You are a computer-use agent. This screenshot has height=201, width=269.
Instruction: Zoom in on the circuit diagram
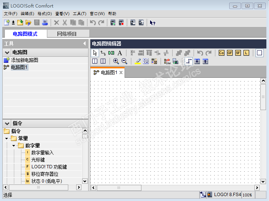tap(116, 61)
